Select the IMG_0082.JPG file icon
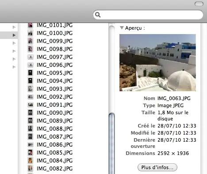 coord(31,168)
